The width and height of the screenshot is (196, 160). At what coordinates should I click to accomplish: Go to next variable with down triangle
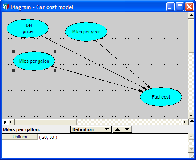click(x=127, y=129)
